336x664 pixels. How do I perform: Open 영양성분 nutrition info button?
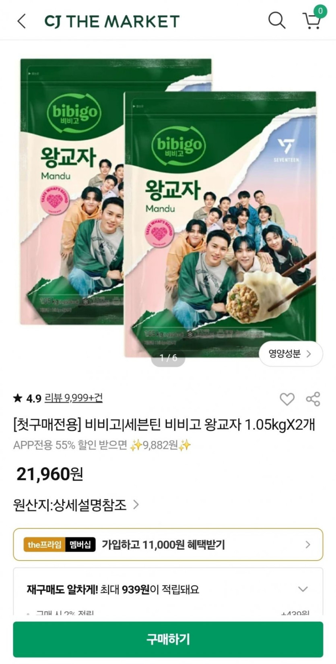click(291, 354)
